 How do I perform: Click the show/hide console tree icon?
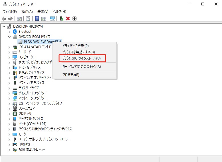pyautogui.click(x=19, y=19)
